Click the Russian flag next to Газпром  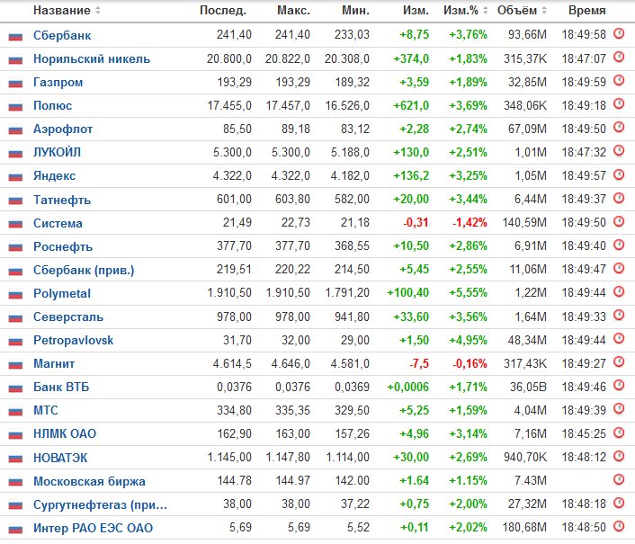tap(15, 84)
